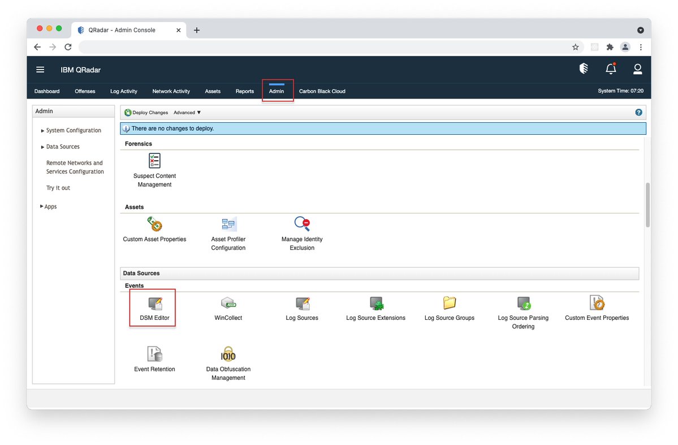
Task: Open the Carbon Black Cloud tab
Action: pos(322,91)
